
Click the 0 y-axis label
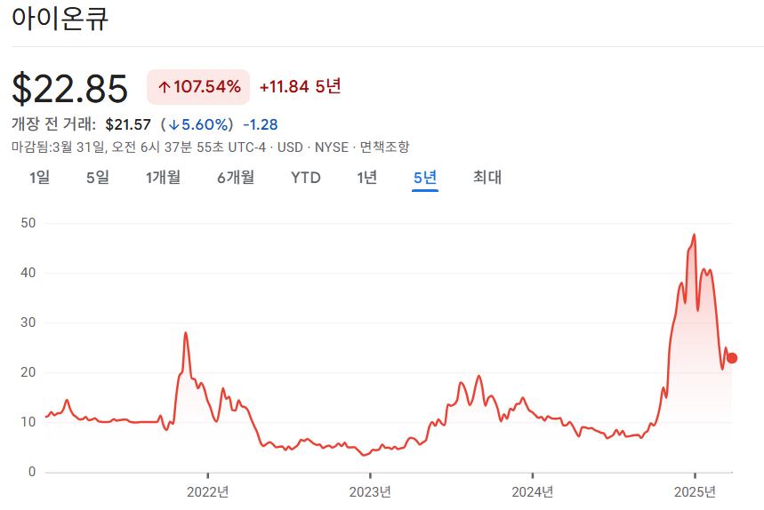pyautogui.click(x=32, y=472)
